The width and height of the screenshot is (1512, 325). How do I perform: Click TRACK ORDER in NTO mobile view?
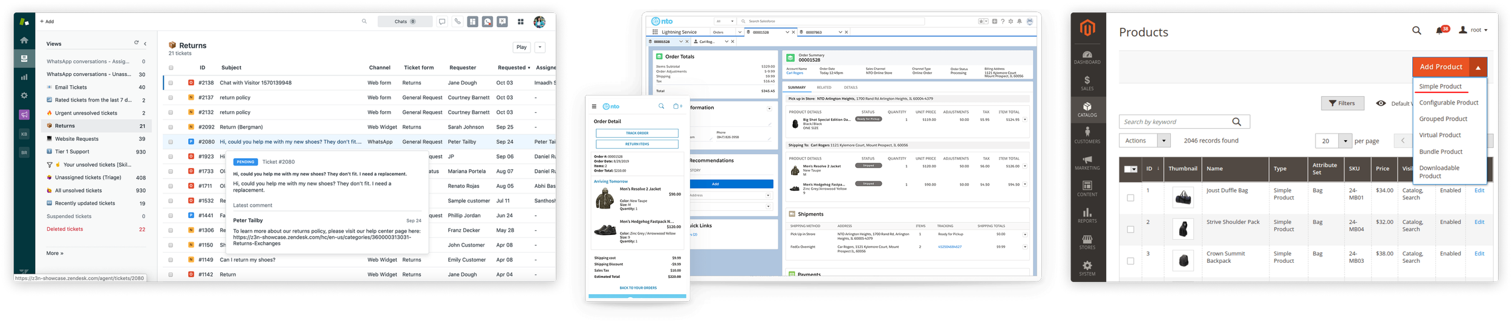tap(637, 133)
